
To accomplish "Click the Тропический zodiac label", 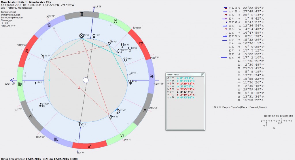I will [8, 12].
